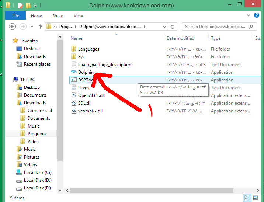
Task: Select the vcomp100.dll file icon
Action: (x=74, y=111)
